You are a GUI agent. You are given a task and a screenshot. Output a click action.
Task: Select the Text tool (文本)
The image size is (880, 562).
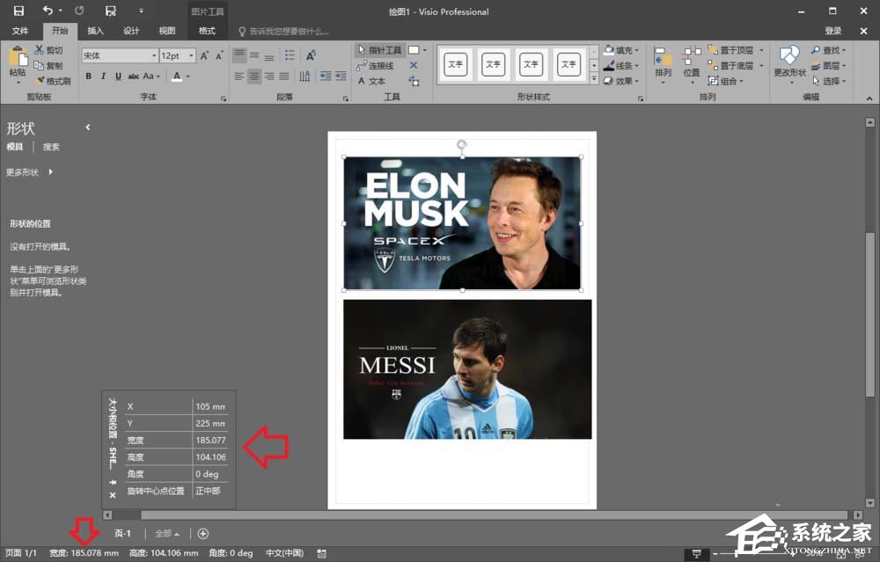tap(371, 81)
